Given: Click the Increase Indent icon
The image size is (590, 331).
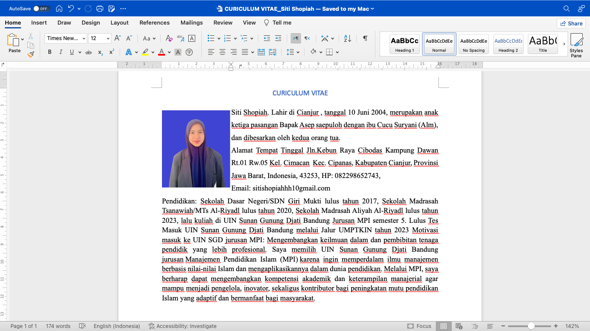Looking at the screenshot, I should point(278,38).
